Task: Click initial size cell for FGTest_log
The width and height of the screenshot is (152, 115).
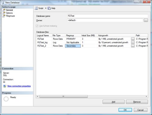Action: 89,42
